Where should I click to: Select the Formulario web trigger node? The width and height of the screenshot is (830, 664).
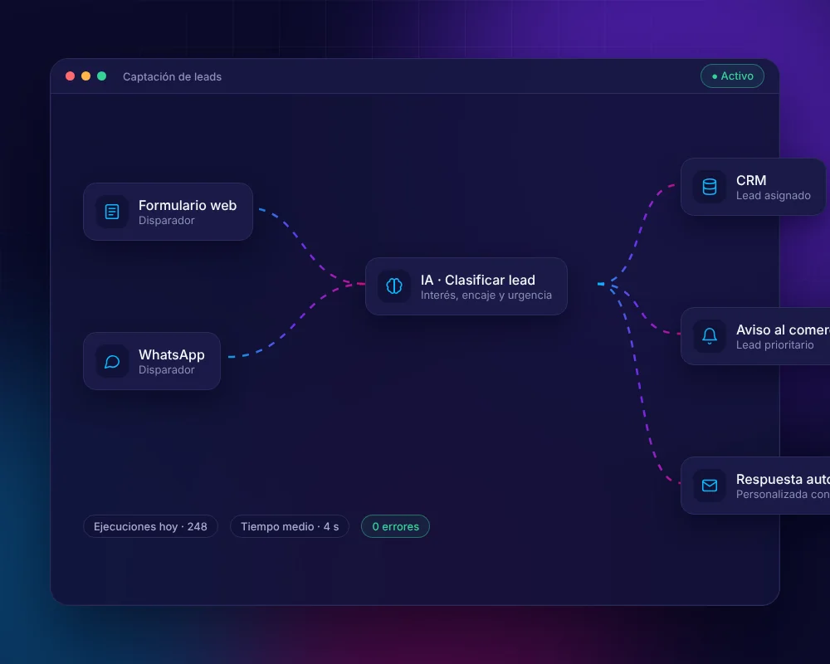tap(168, 212)
